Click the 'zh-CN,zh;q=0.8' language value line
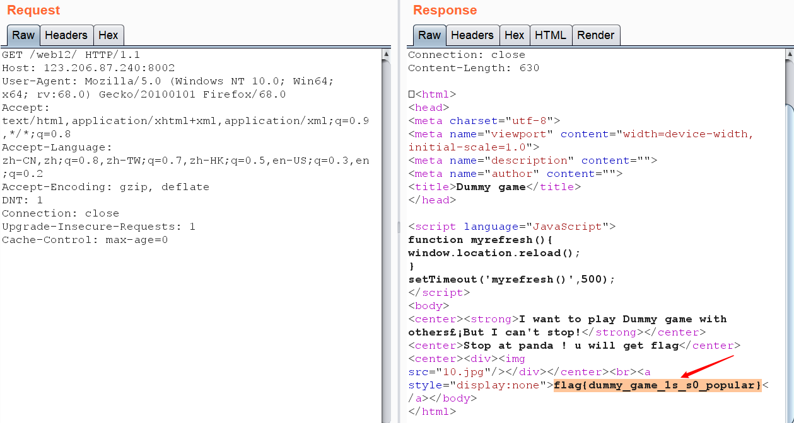The image size is (794, 423). tap(185, 161)
